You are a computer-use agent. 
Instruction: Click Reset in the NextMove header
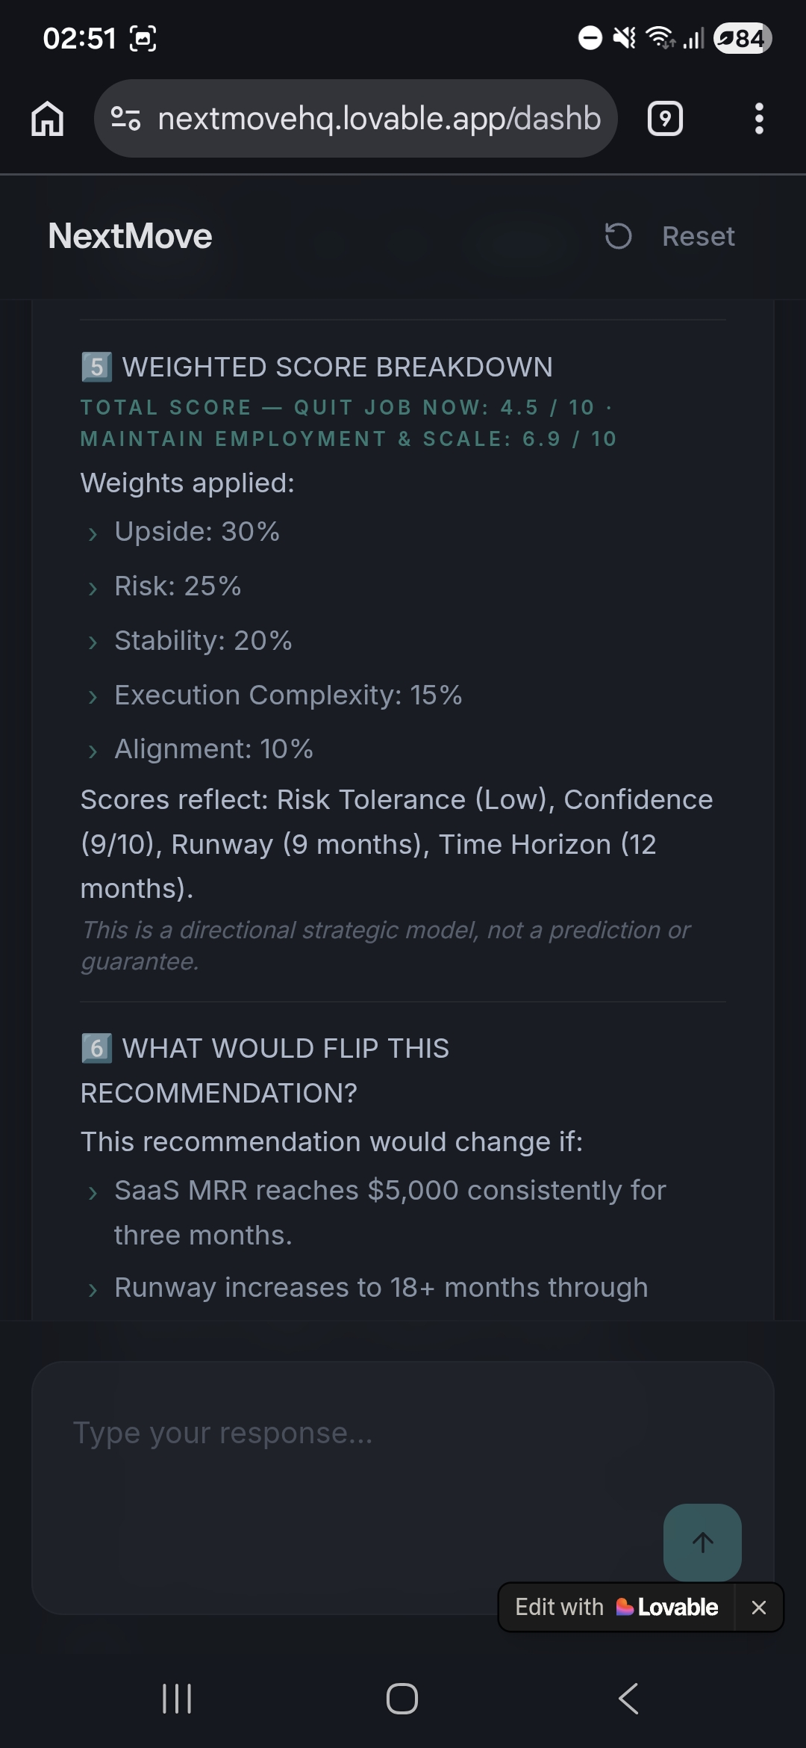click(x=699, y=236)
